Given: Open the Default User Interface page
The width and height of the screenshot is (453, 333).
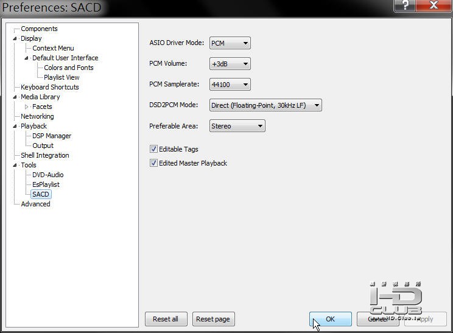Looking at the screenshot, I should point(65,58).
